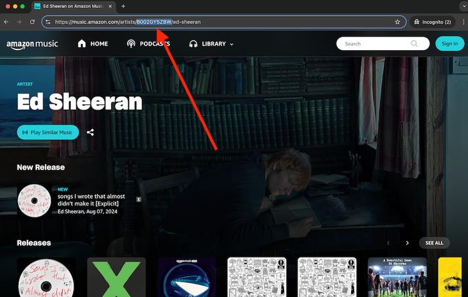Click the Releases section heading
This screenshot has height=297, width=468.
(x=33, y=243)
